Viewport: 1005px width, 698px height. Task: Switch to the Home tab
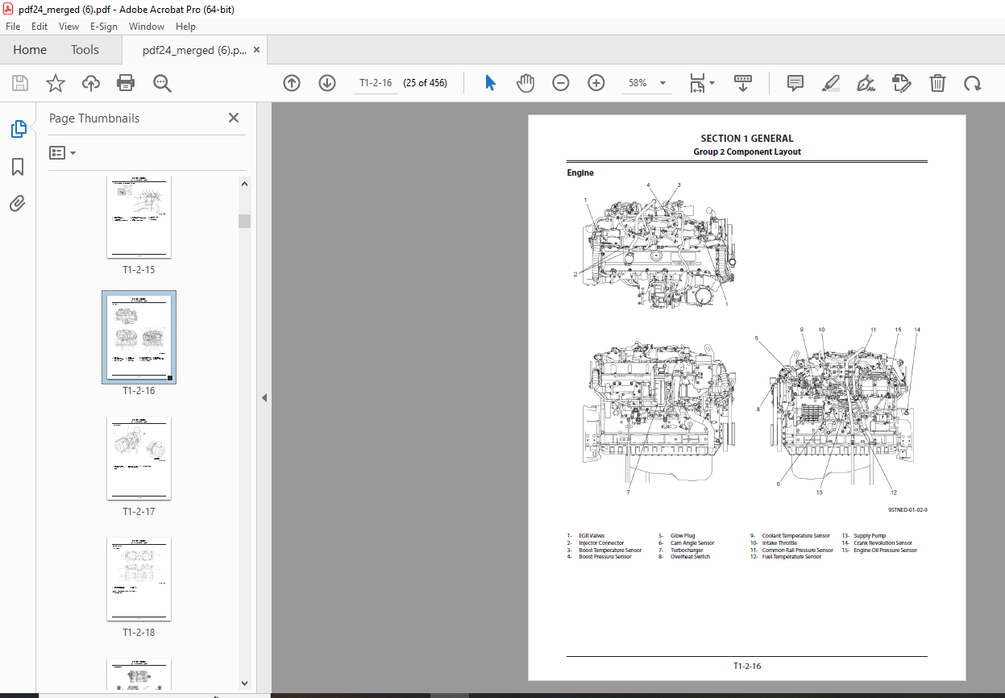click(x=30, y=50)
